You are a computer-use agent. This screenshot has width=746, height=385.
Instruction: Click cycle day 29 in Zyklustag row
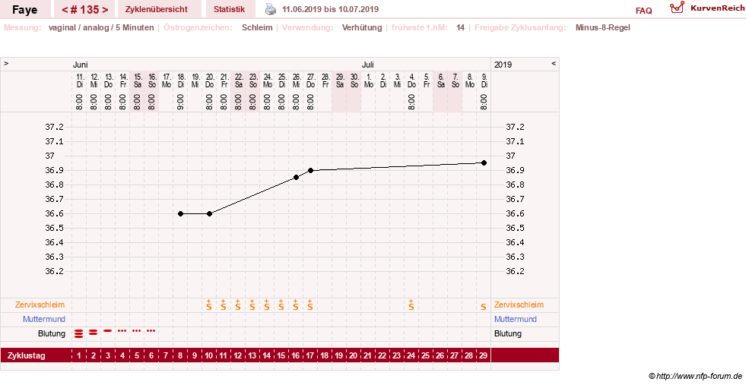pos(484,355)
